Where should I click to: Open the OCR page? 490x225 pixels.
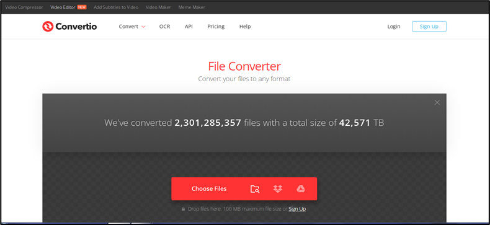click(x=165, y=27)
